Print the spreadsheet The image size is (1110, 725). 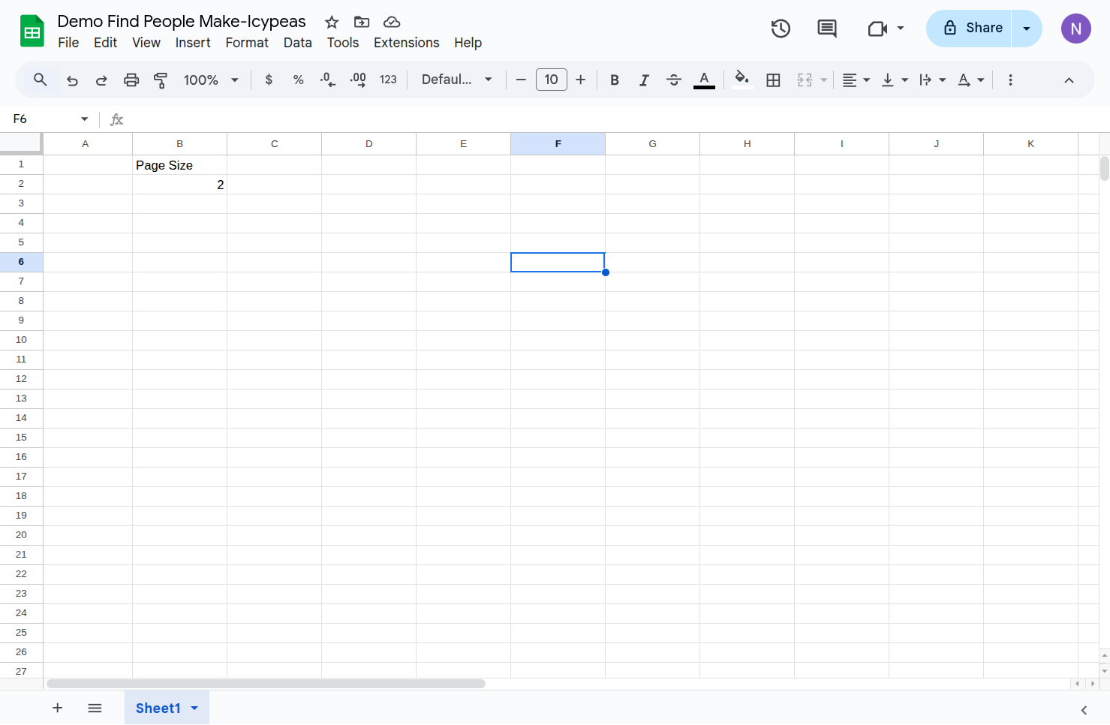click(131, 80)
